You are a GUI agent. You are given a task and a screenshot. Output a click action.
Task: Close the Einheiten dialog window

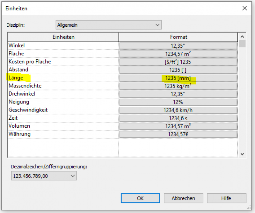244,8
